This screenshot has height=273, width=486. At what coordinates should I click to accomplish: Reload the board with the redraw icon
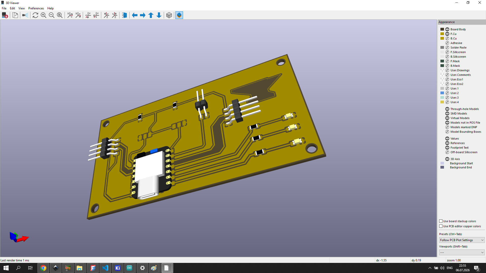tap(35, 15)
